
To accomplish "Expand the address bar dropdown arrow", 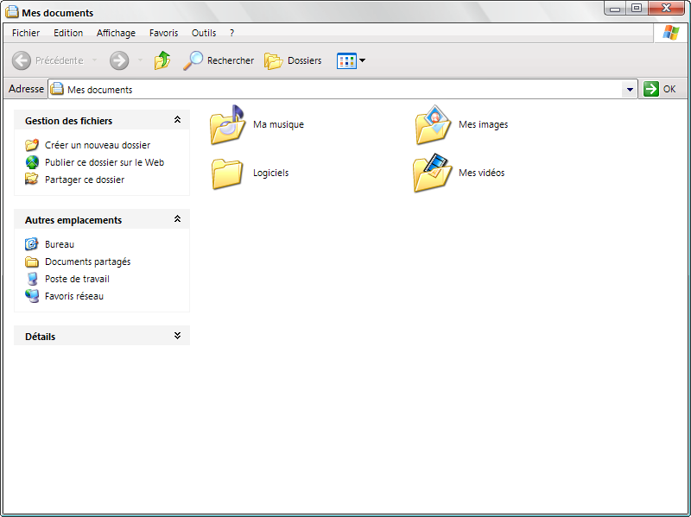I will click(630, 90).
